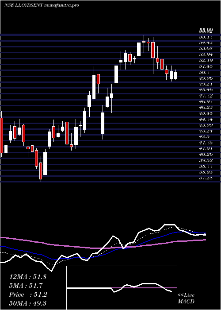Viewport: 221px width, 310px height.
Task: Click the 40.26 price axis label
Action: [x=206, y=155]
